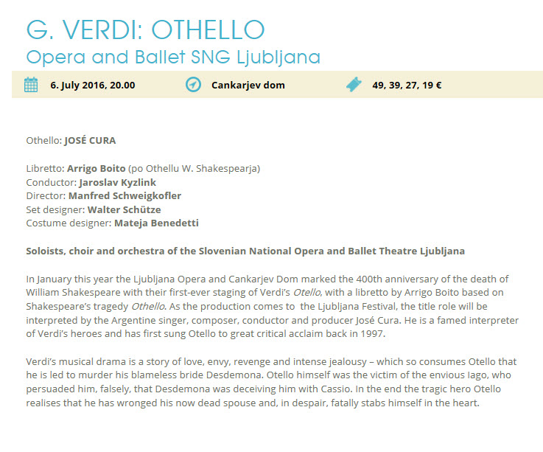The image size is (543, 452).
Task: Select the Opera and Ballet SNG Ljubljana subtitle
Action: pos(173,58)
